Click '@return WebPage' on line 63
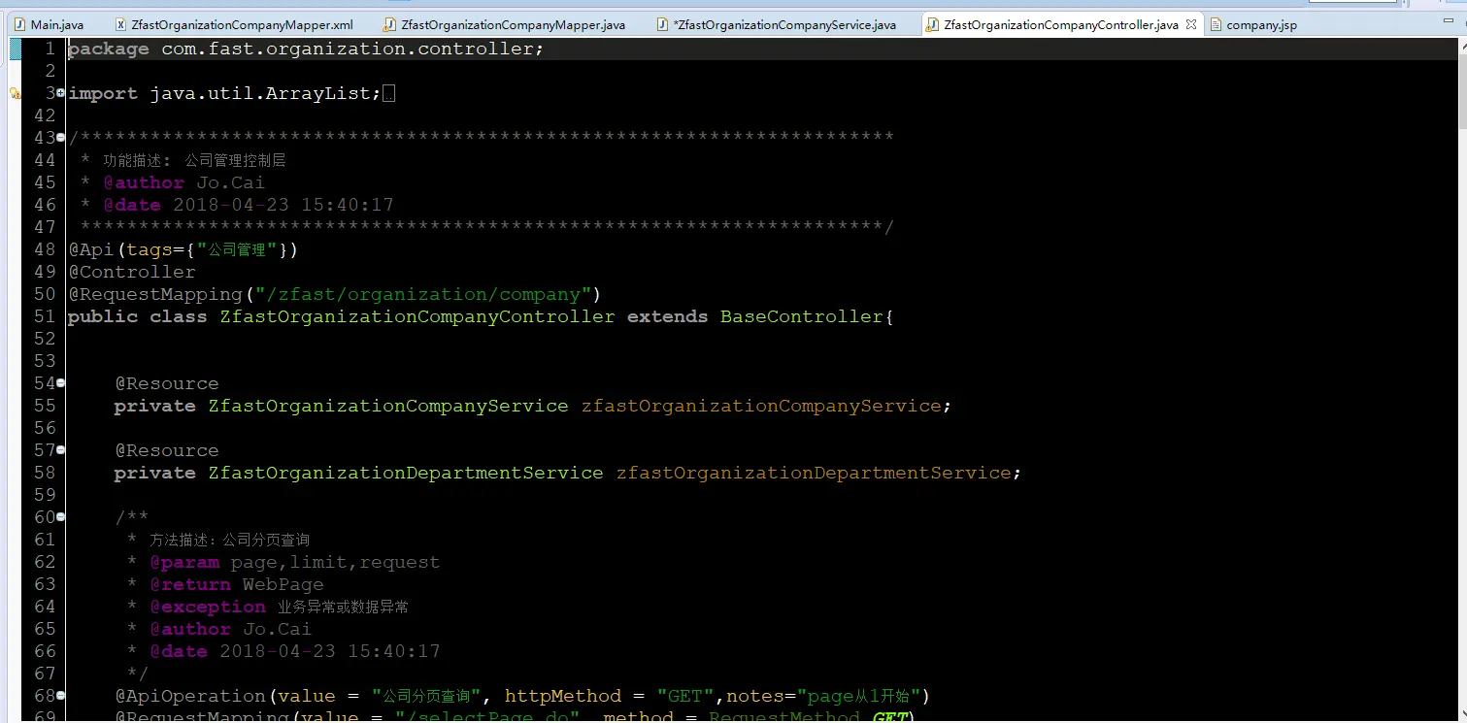Viewport: 1467px width, 723px height. pos(236,584)
